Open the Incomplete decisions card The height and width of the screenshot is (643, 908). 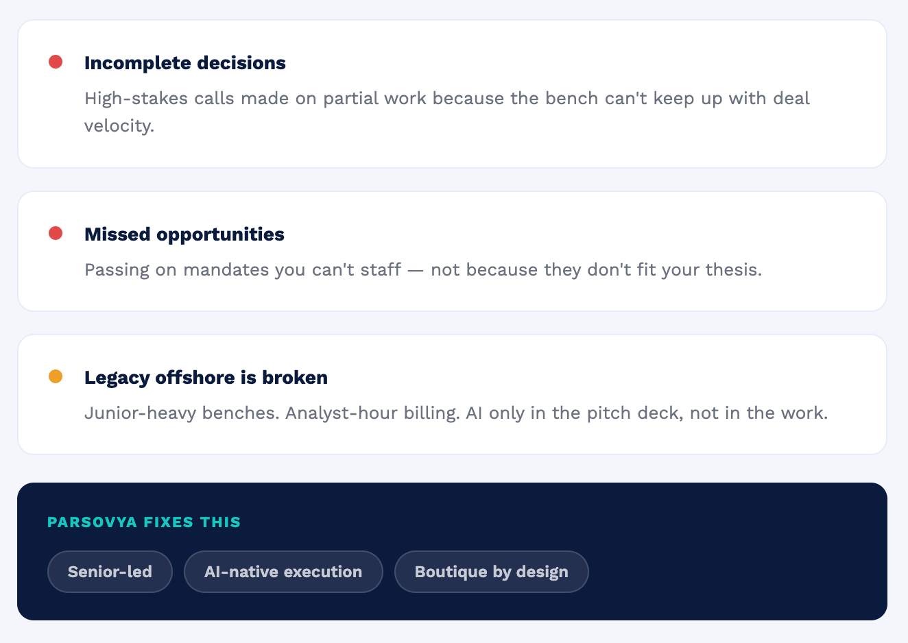point(452,94)
